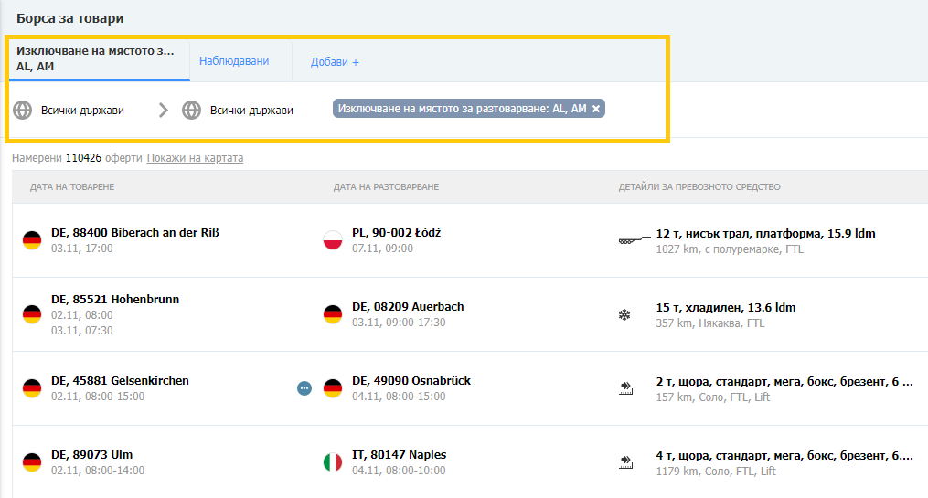Click the 'Намерени 110426 оферти' count text
The width and height of the screenshot is (928, 498).
77,158
